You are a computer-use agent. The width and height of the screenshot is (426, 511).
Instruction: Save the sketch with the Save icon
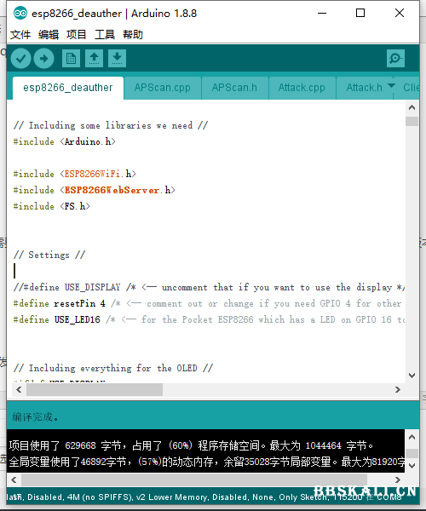pos(117,59)
